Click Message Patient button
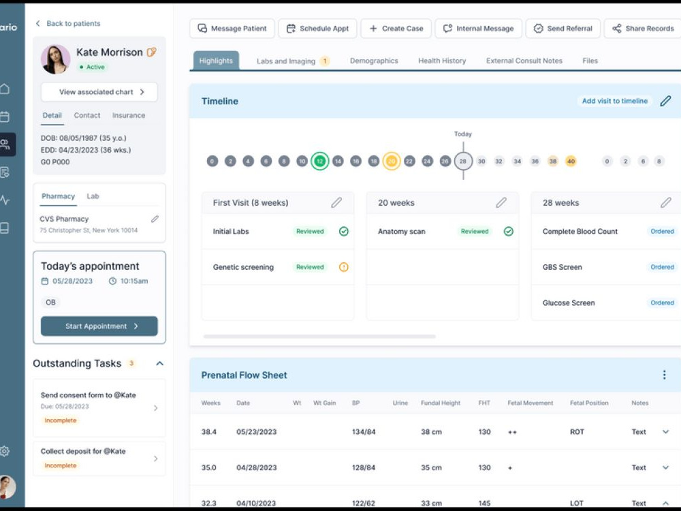This screenshot has height=511, width=681. pos(232,28)
